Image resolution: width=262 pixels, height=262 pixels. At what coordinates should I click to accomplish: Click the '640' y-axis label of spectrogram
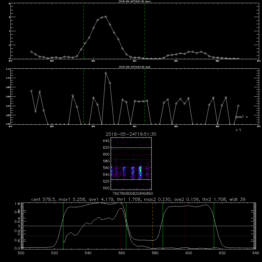106,141
